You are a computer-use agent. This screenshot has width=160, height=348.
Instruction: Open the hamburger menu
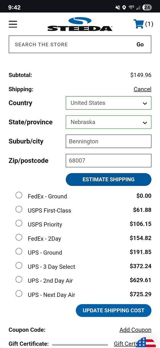(13, 24)
